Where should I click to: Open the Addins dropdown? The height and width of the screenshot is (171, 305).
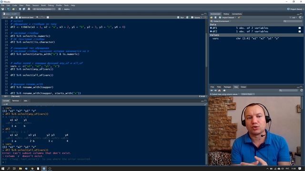pyautogui.click(x=68, y=9)
